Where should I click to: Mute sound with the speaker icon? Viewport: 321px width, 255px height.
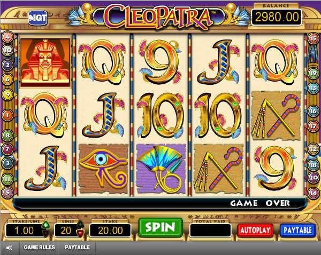pos(9,248)
